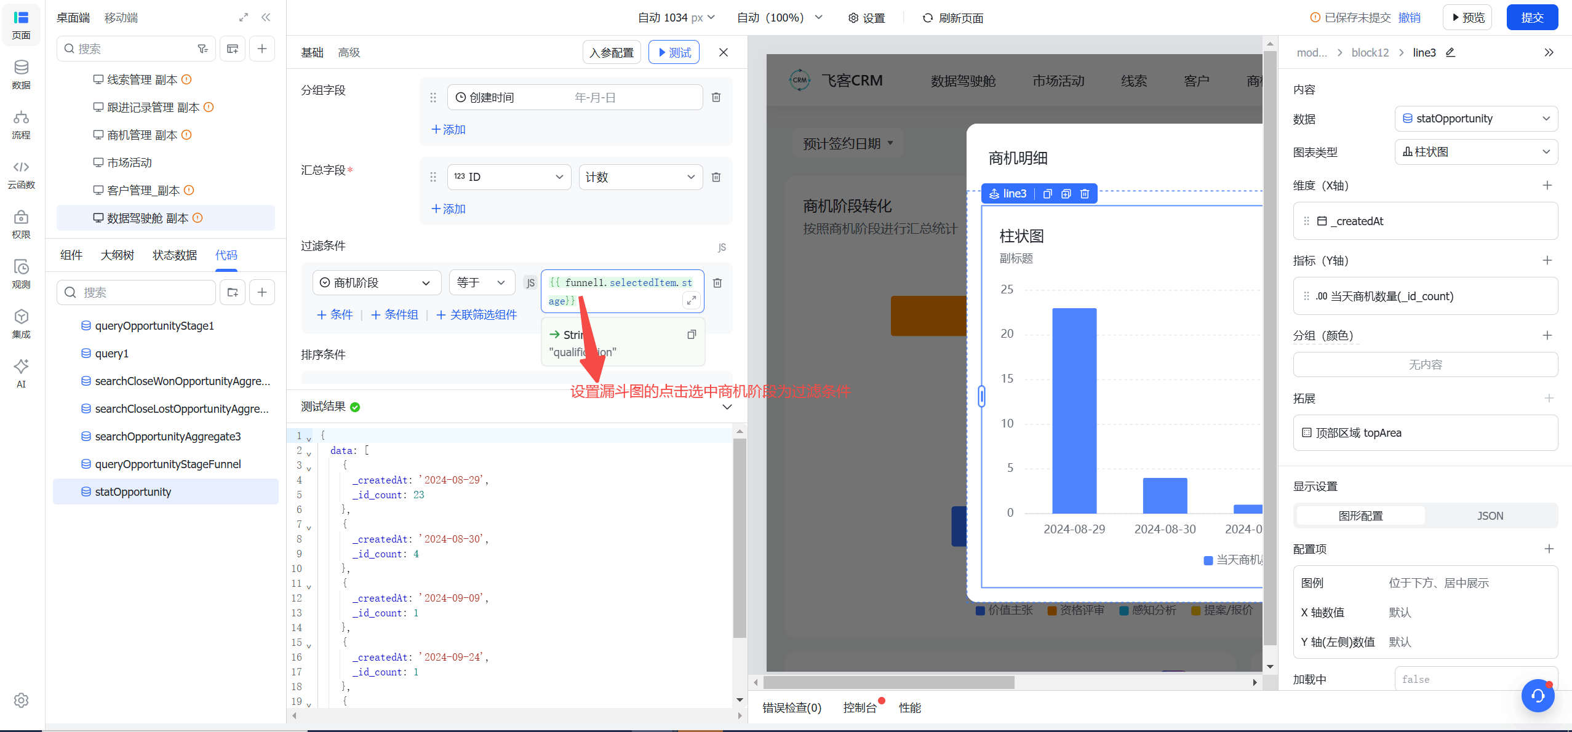Open the AI assistant in sidebar
1572x732 pixels.
coord(21,373)
